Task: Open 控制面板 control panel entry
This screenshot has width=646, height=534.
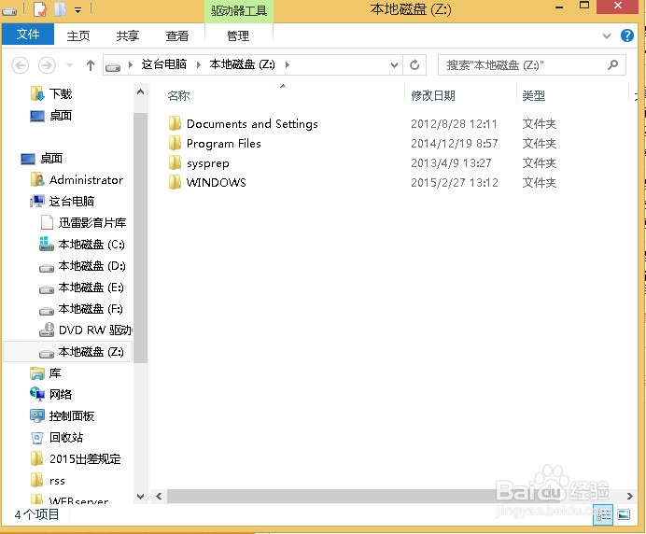Action: pyautogui.click(x=72, y=415)
